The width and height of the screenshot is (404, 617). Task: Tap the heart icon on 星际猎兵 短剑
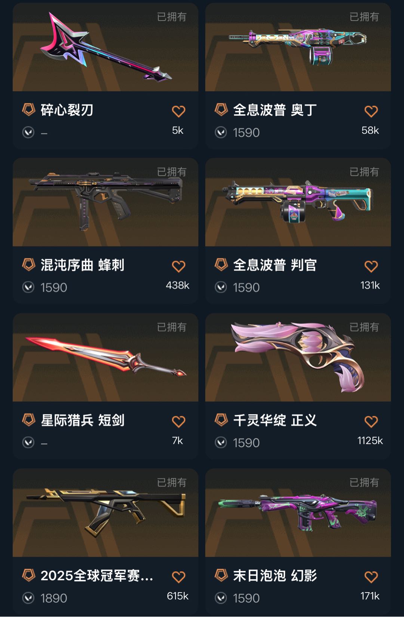click(178, 422)
